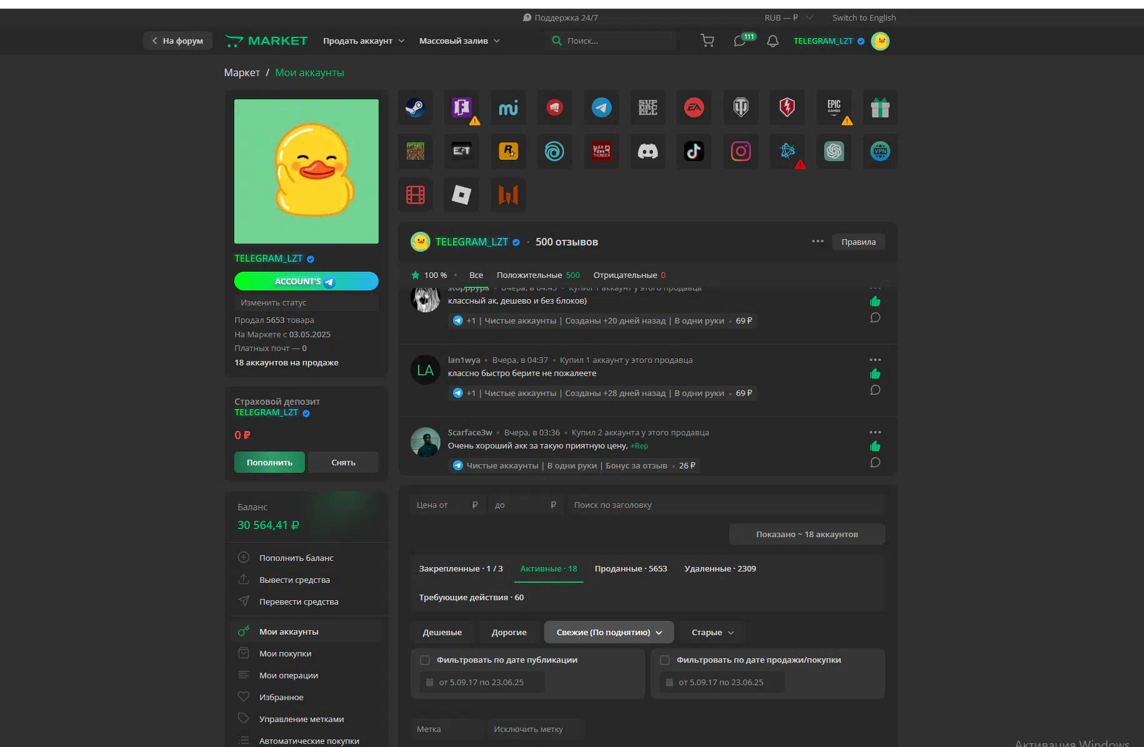Switch to the Активные 18 tab
The width and height of the screenshot is (1144, 747).
(549, 568)
